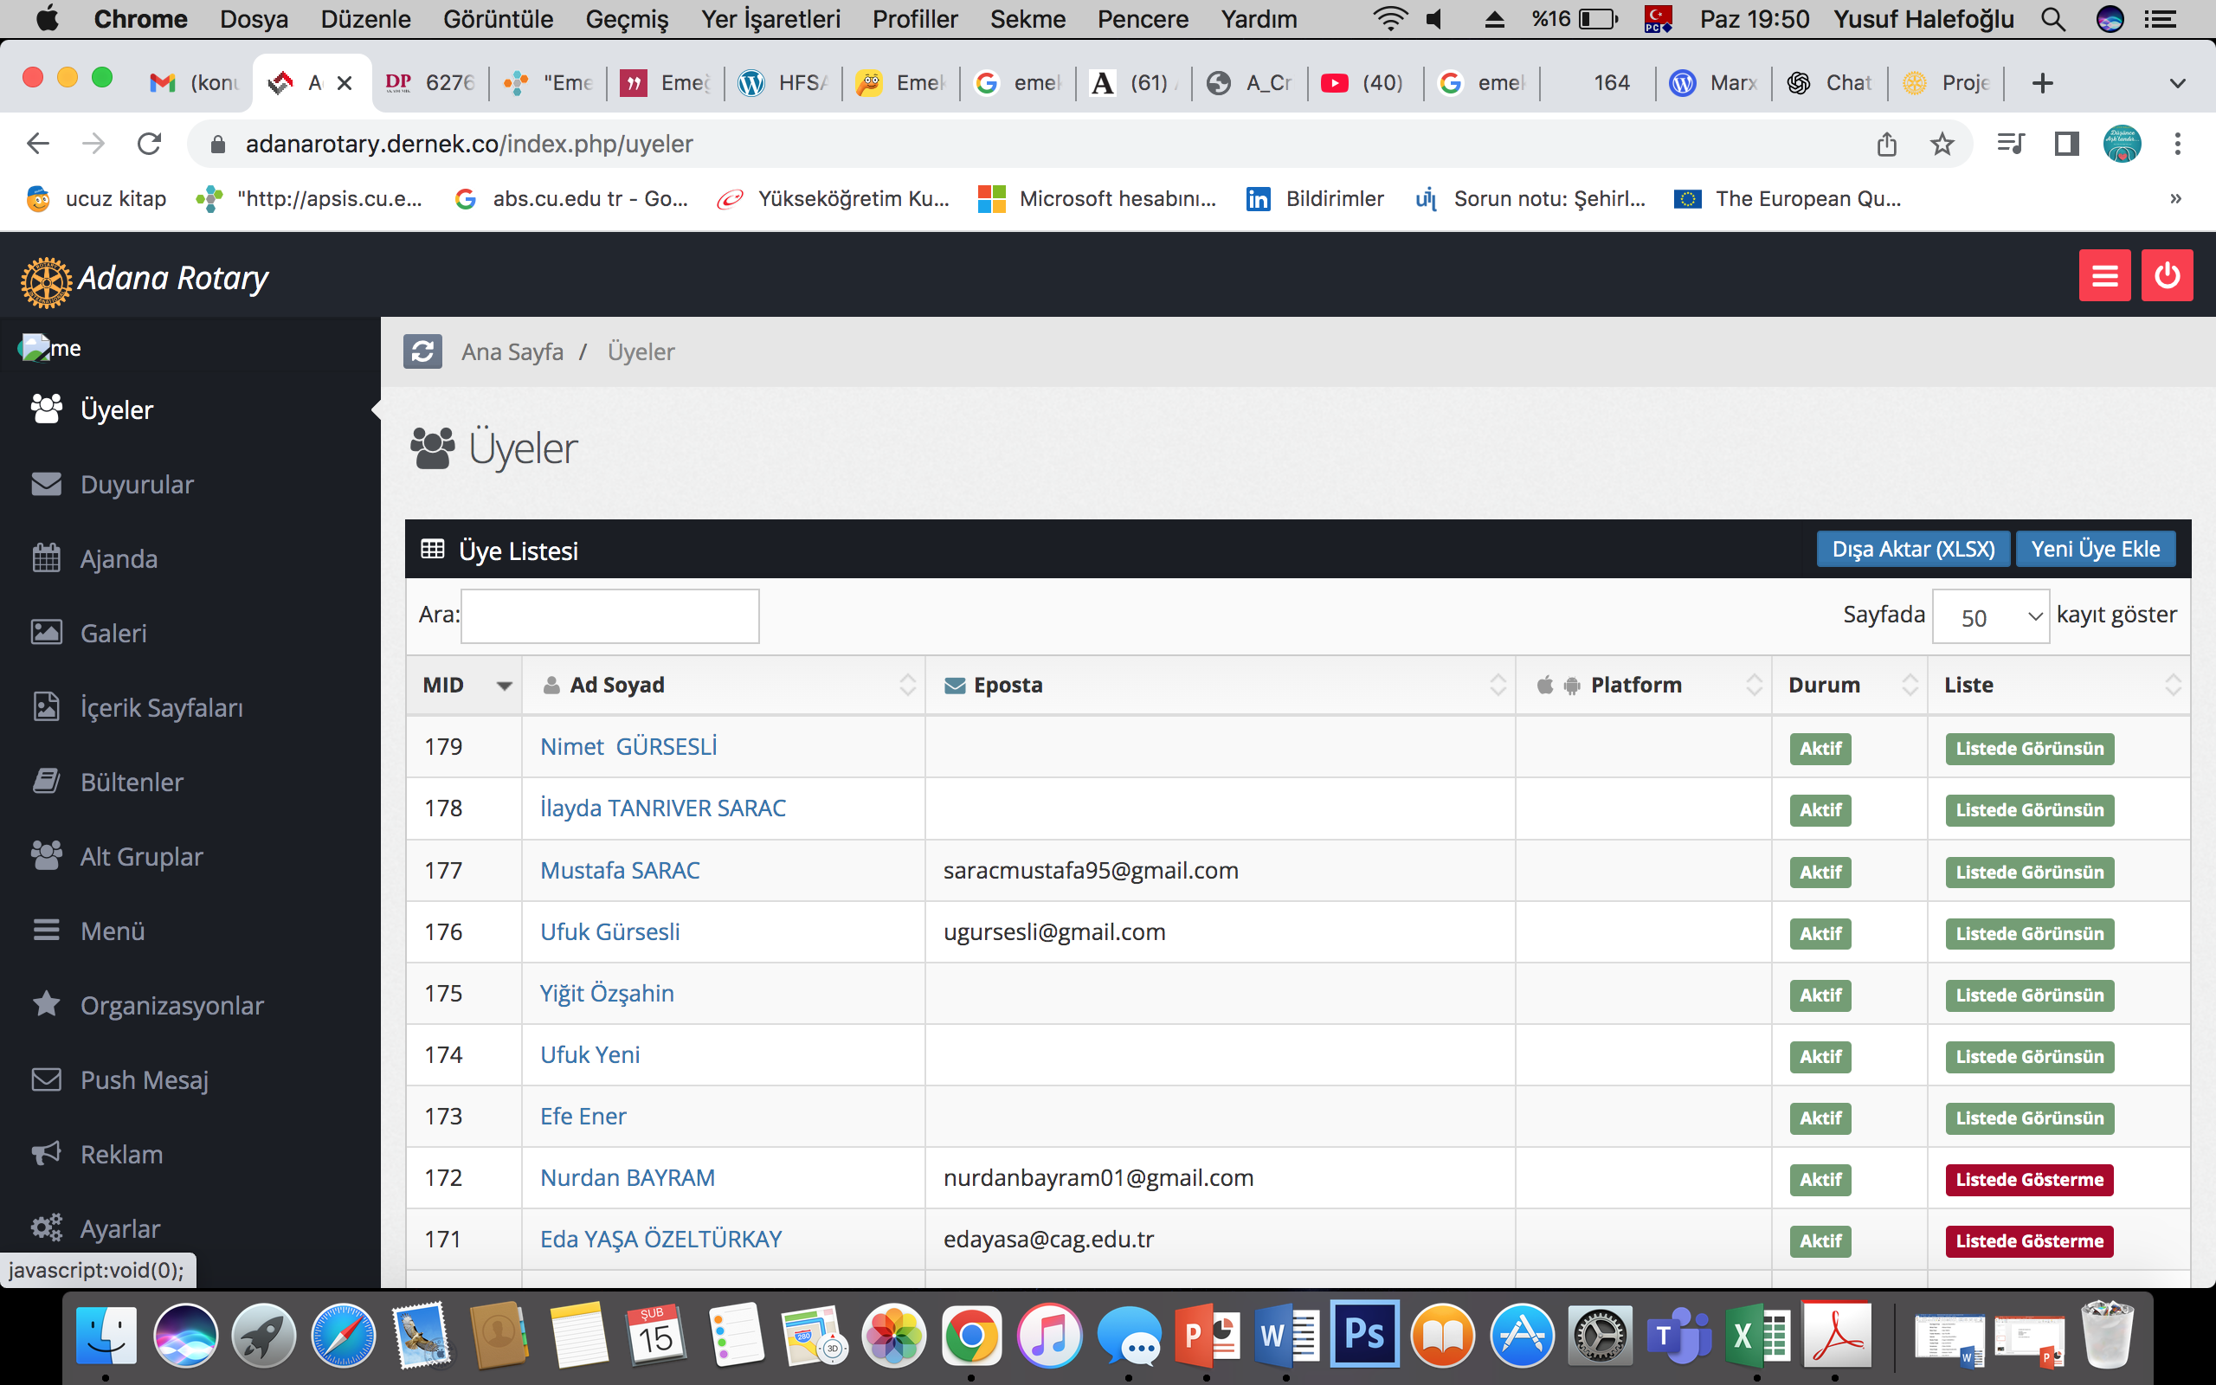Reload the page in Chrome
Viewport: 2216px width, 1385px height.
pyautogui.click(x=149, y=144)
